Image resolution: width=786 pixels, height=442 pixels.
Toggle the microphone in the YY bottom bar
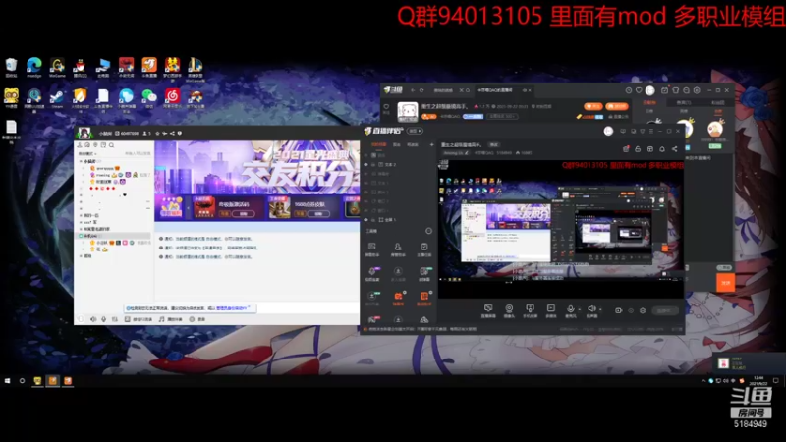104,319
